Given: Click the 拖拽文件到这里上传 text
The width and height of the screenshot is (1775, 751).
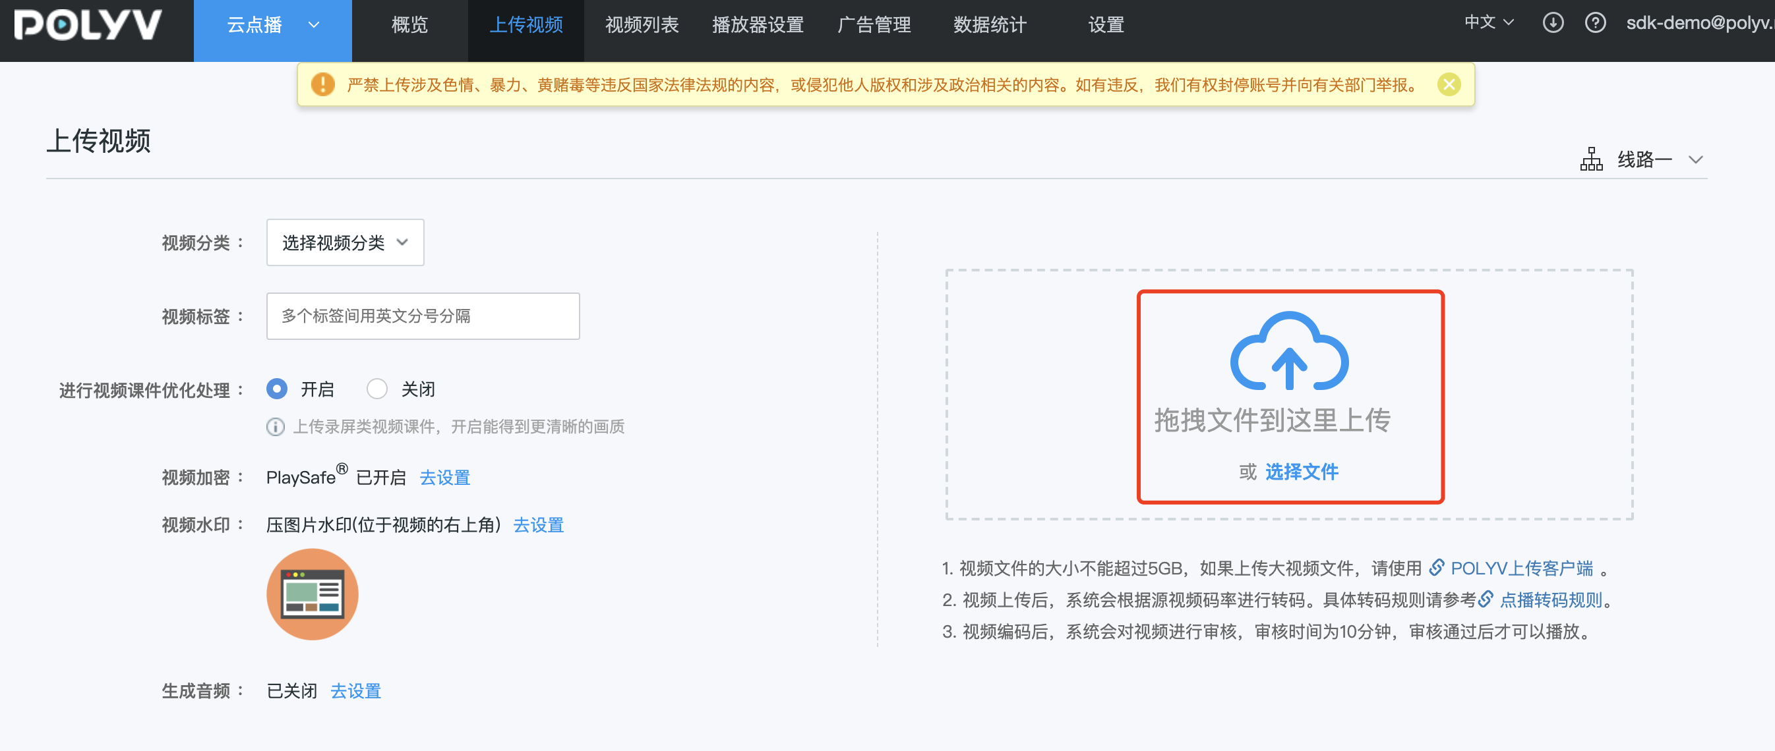Looking at the screenshot, I should (1272, 420).
